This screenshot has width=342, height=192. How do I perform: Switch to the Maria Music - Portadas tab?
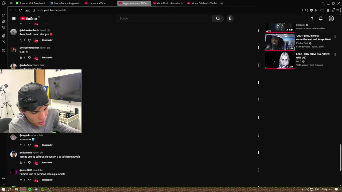click(168, 3)
